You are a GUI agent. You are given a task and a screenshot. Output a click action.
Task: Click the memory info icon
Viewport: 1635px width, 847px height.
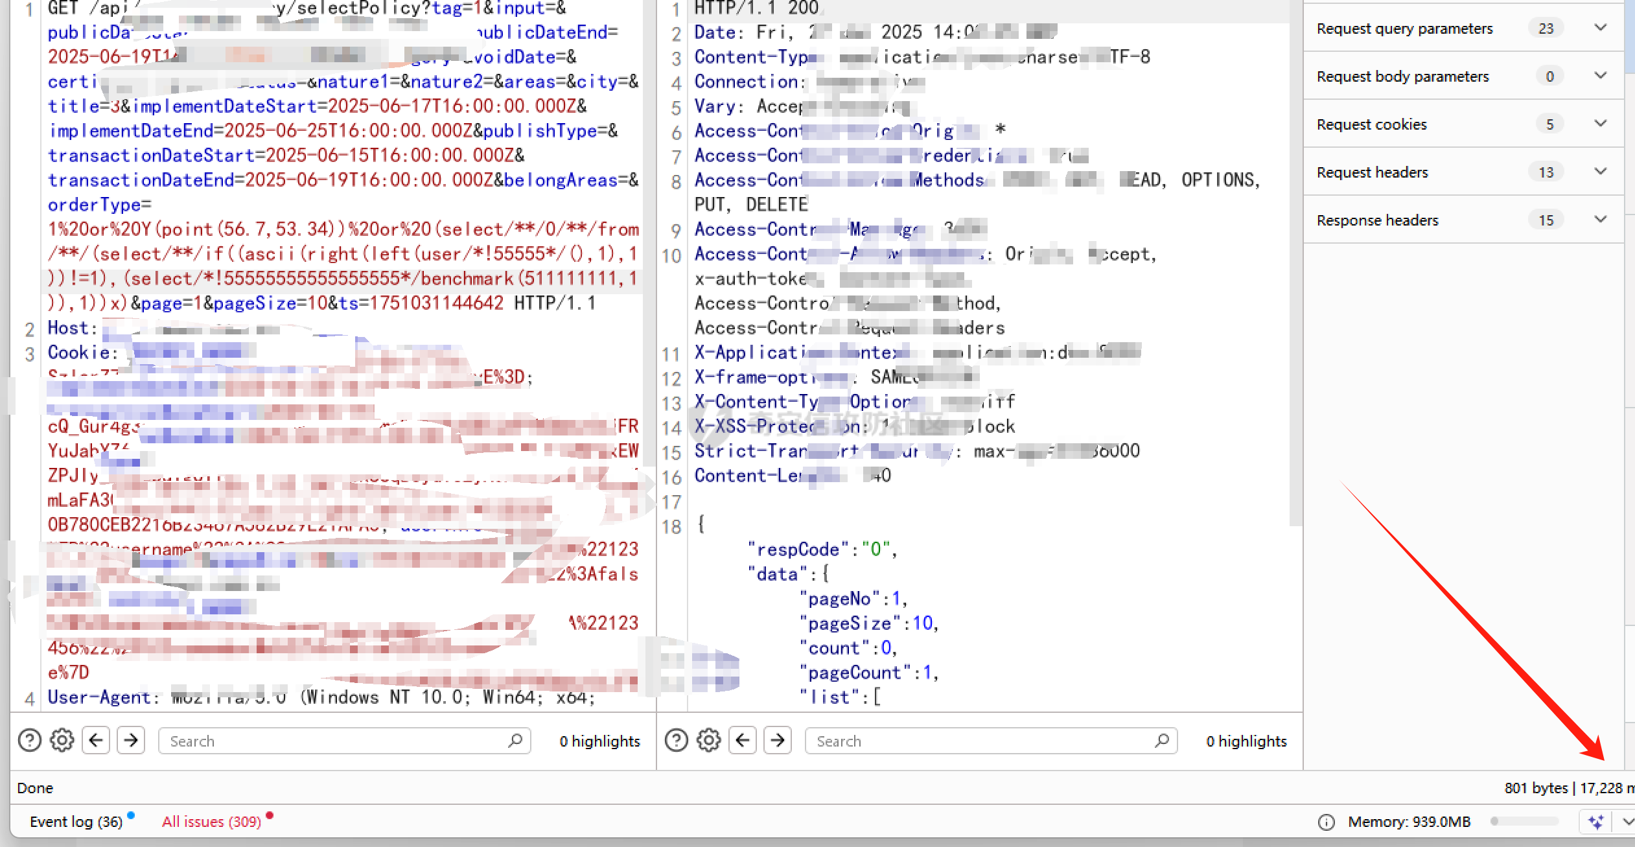[1327, 822]
